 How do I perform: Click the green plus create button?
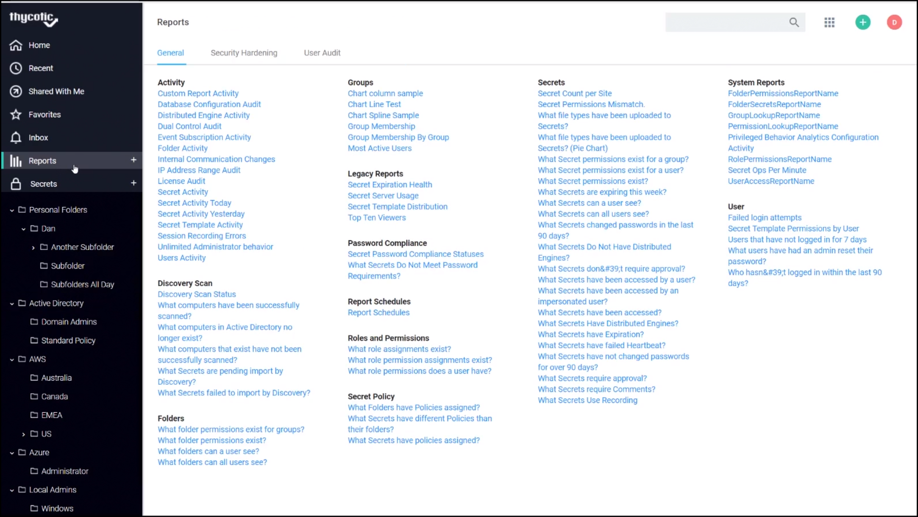(x=862, y=22)
